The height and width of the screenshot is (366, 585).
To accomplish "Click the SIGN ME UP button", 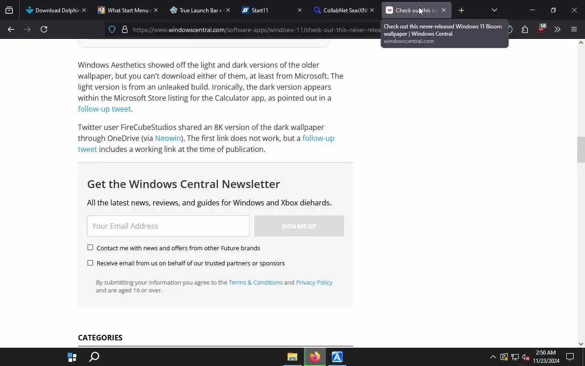I will coord(299,226).
